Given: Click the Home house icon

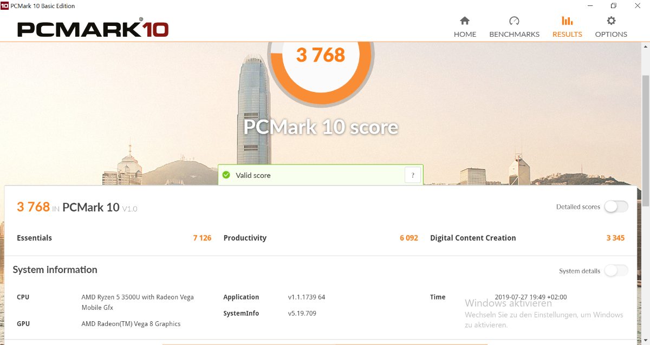Looking at the screenshot, I should tap(465, 21).
